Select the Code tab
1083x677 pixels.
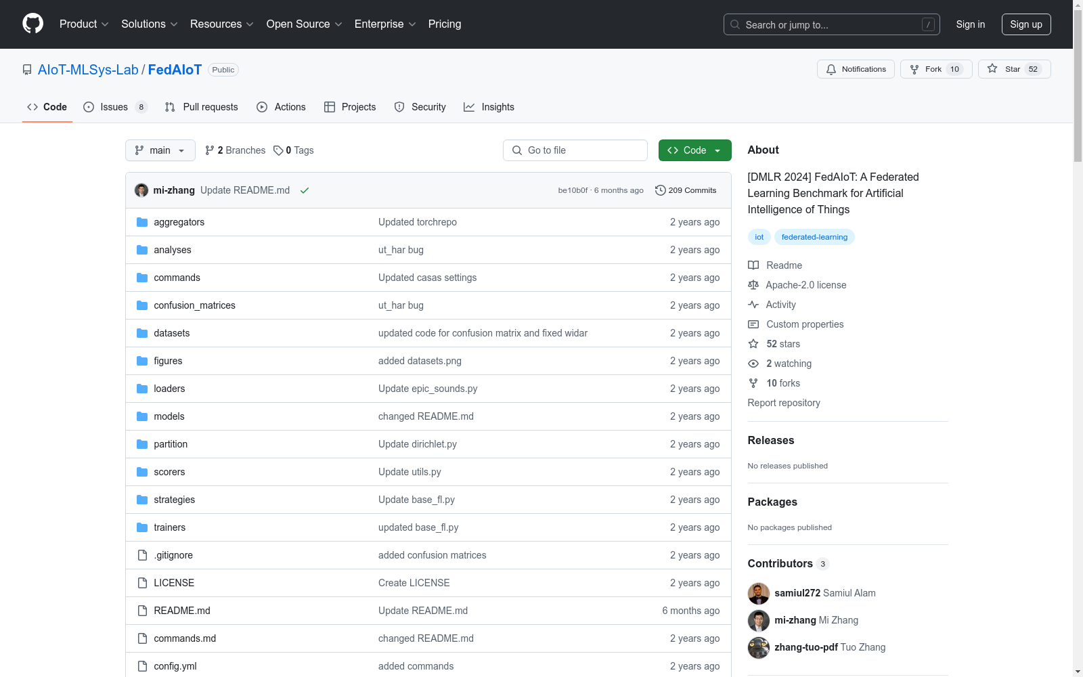pos(47,107)
